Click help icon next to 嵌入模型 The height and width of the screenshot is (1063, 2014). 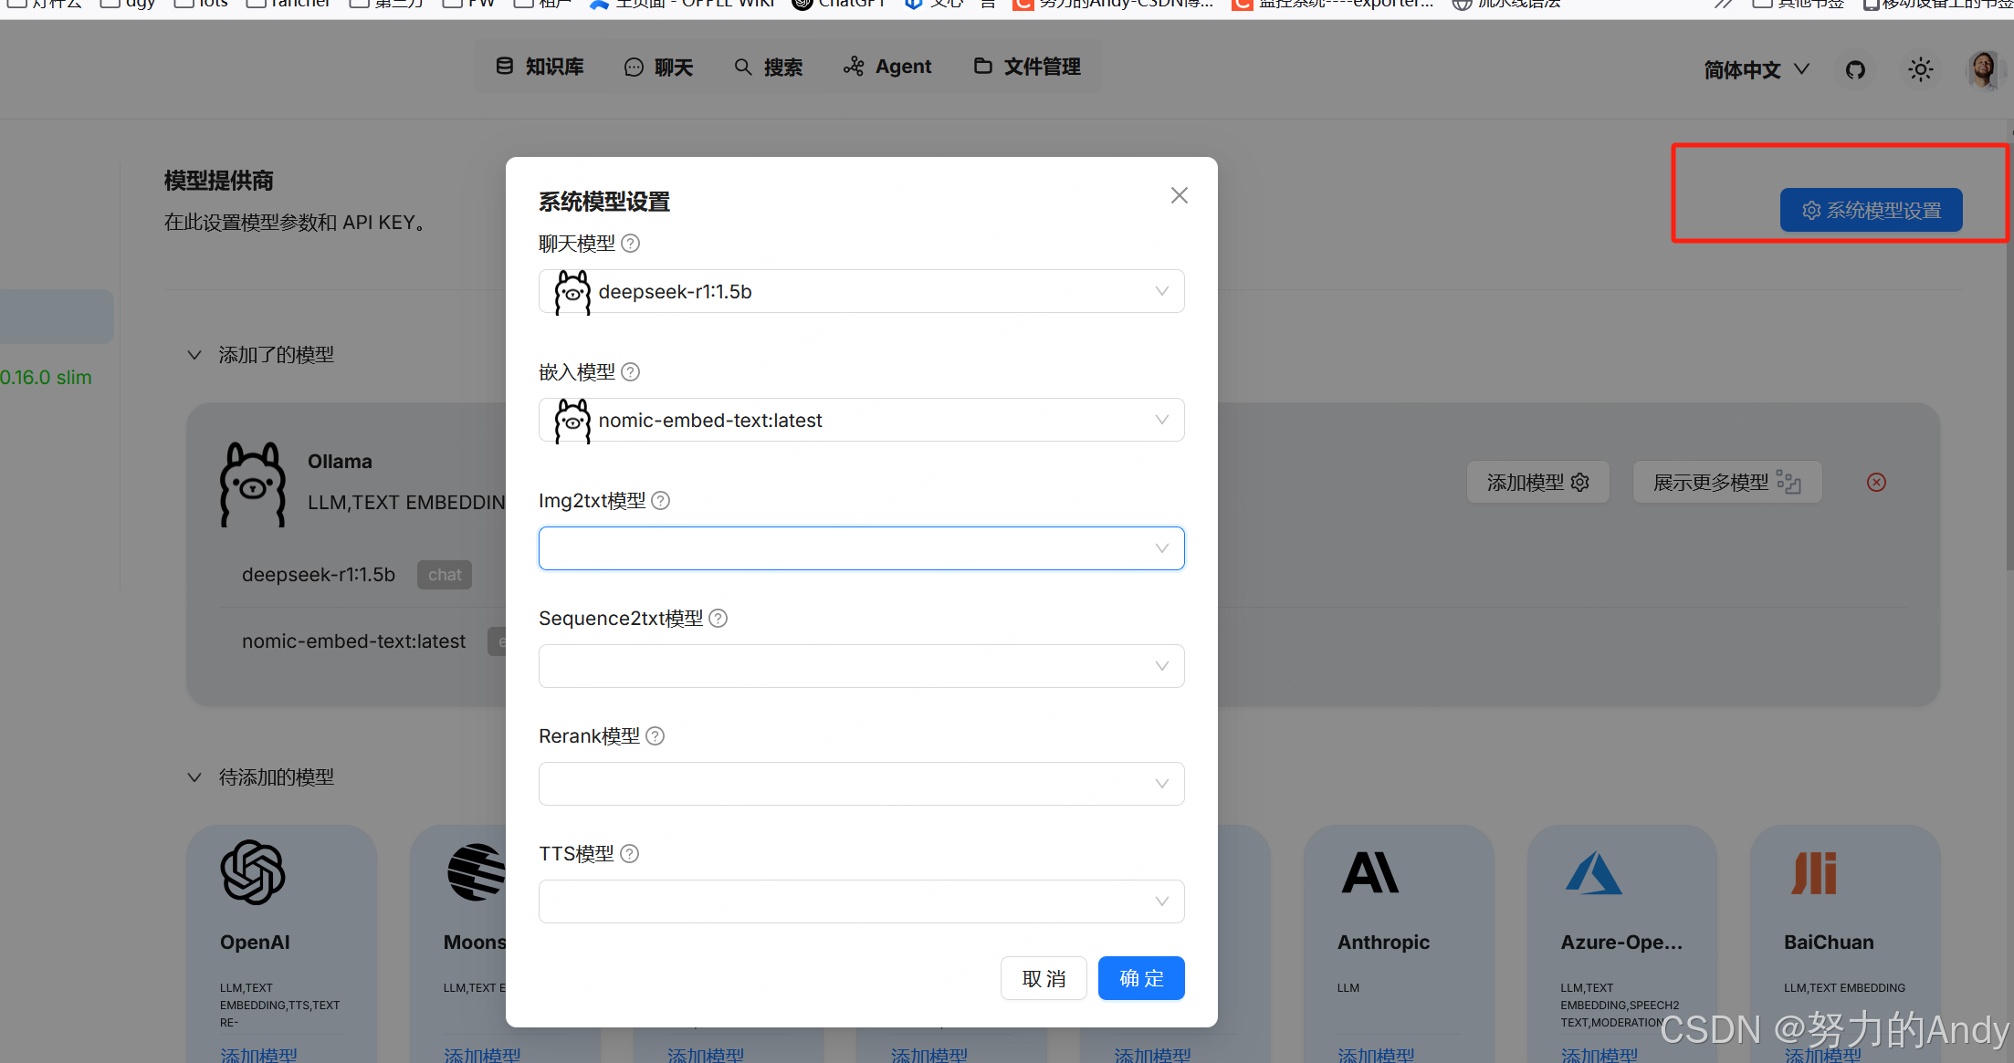[630, 372]
